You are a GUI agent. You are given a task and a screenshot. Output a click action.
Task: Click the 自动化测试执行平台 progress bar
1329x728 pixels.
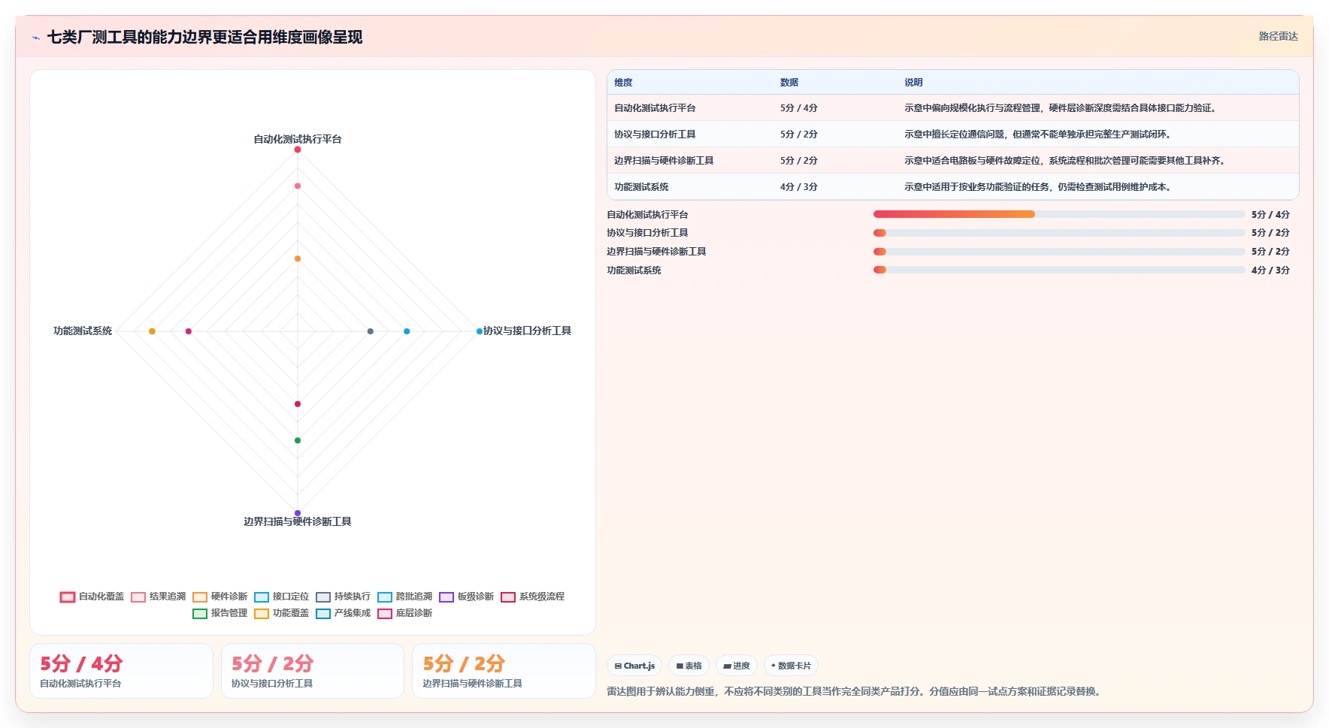(1059, 214)
